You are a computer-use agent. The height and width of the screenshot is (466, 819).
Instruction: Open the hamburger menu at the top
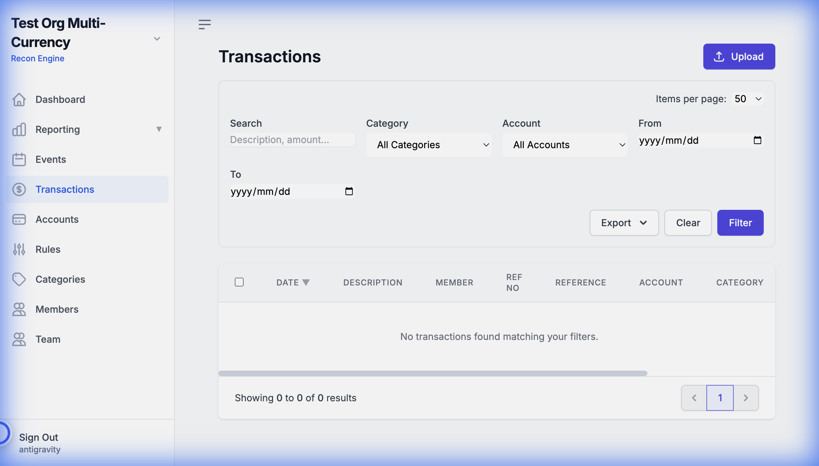click(205, 24)
